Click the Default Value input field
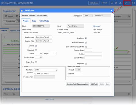The width and height of the screenshot is (136, 105). 93,58
